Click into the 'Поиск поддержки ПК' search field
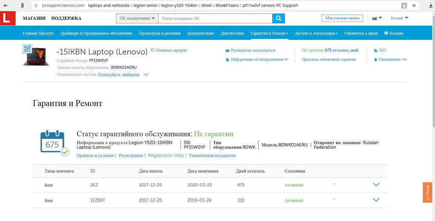Screen dimensions: 435x221 click(215, 18)
